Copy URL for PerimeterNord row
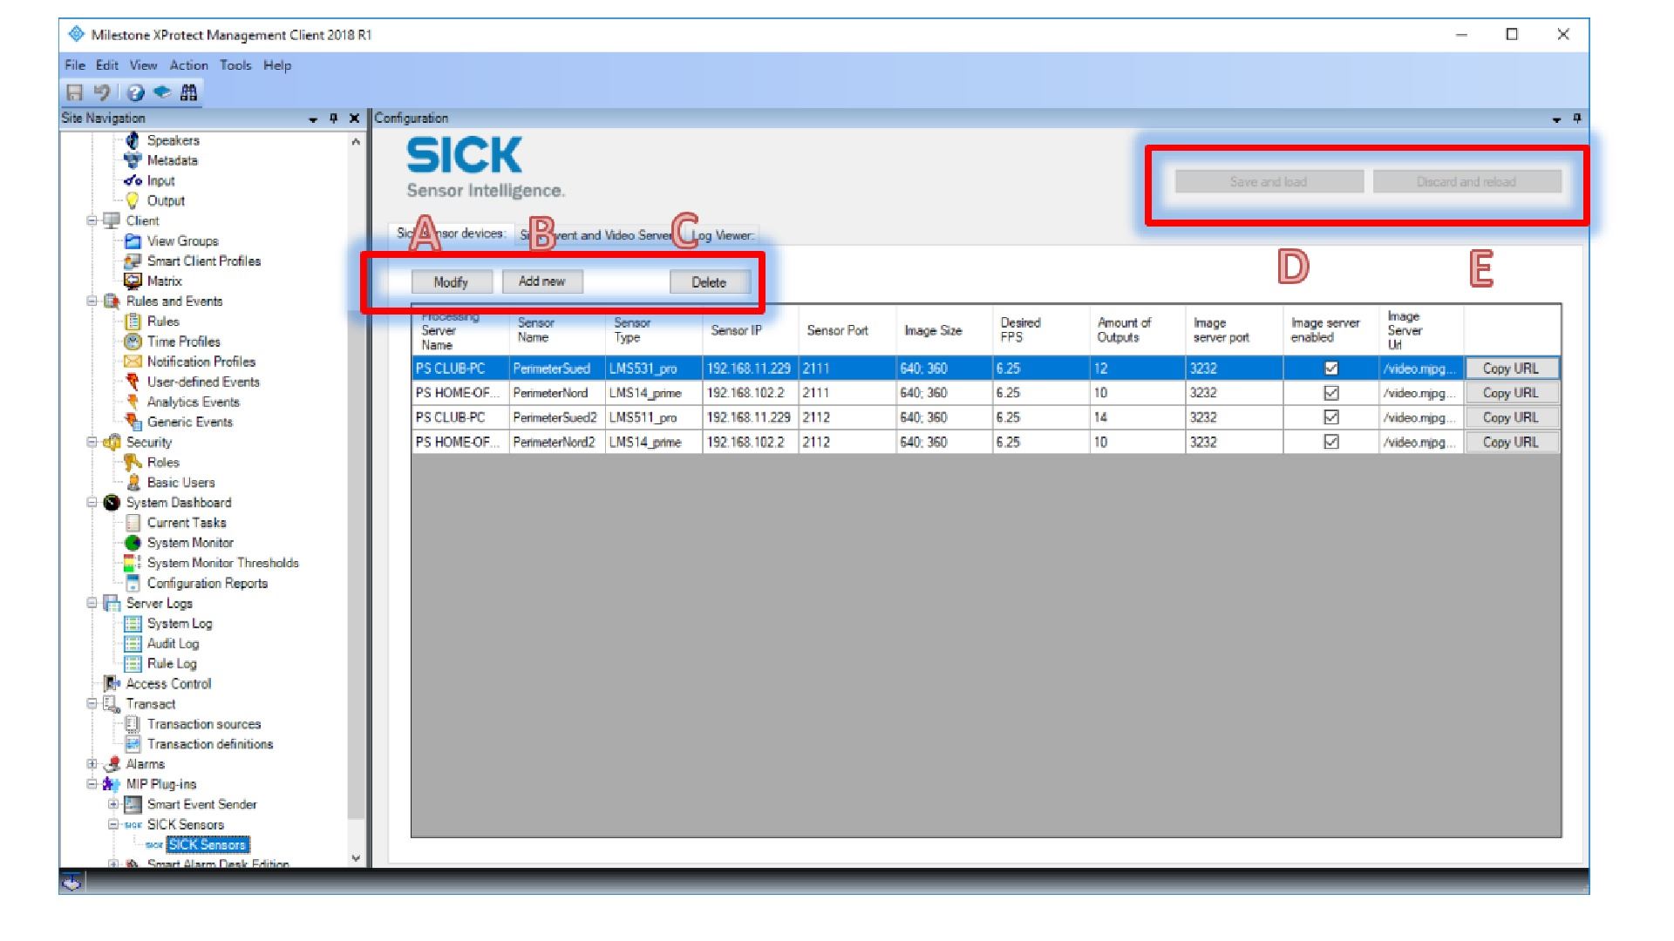 (x=1511, y=393)
